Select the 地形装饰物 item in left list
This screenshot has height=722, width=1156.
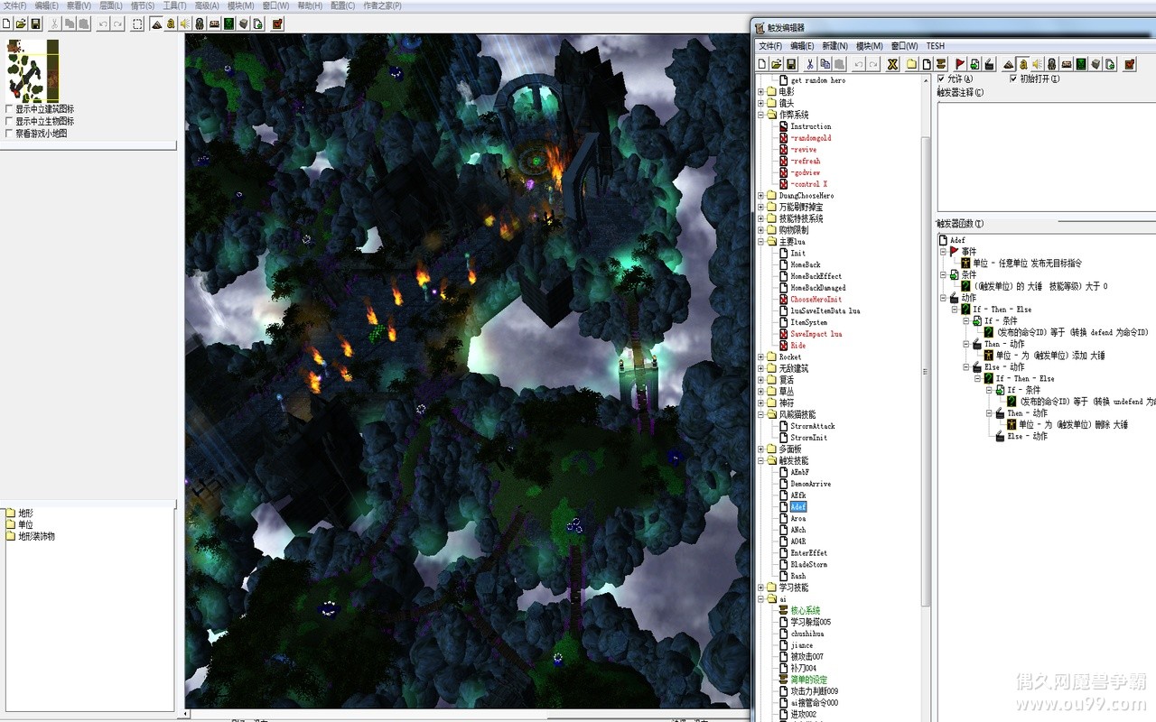(x=36, y=536)
